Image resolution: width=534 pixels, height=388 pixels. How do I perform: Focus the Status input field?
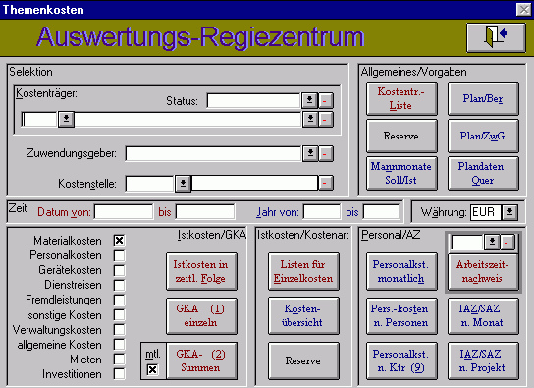point(253,101)
